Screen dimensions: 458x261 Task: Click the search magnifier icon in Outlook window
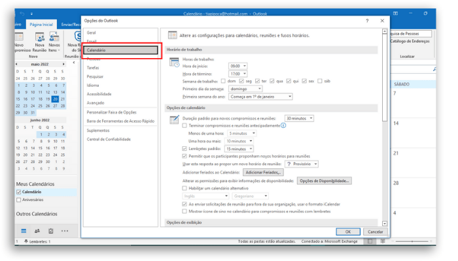pyautogui.click(x=434, y=69)
